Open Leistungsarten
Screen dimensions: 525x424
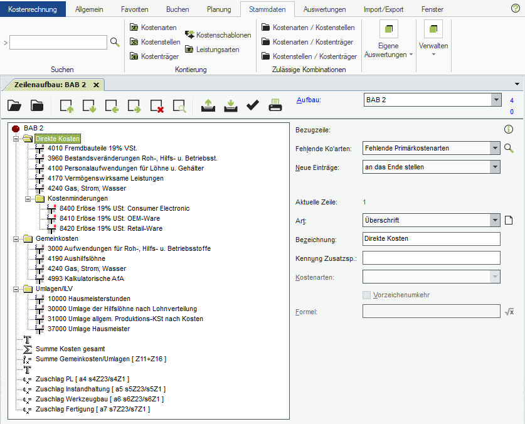[212, 50]
